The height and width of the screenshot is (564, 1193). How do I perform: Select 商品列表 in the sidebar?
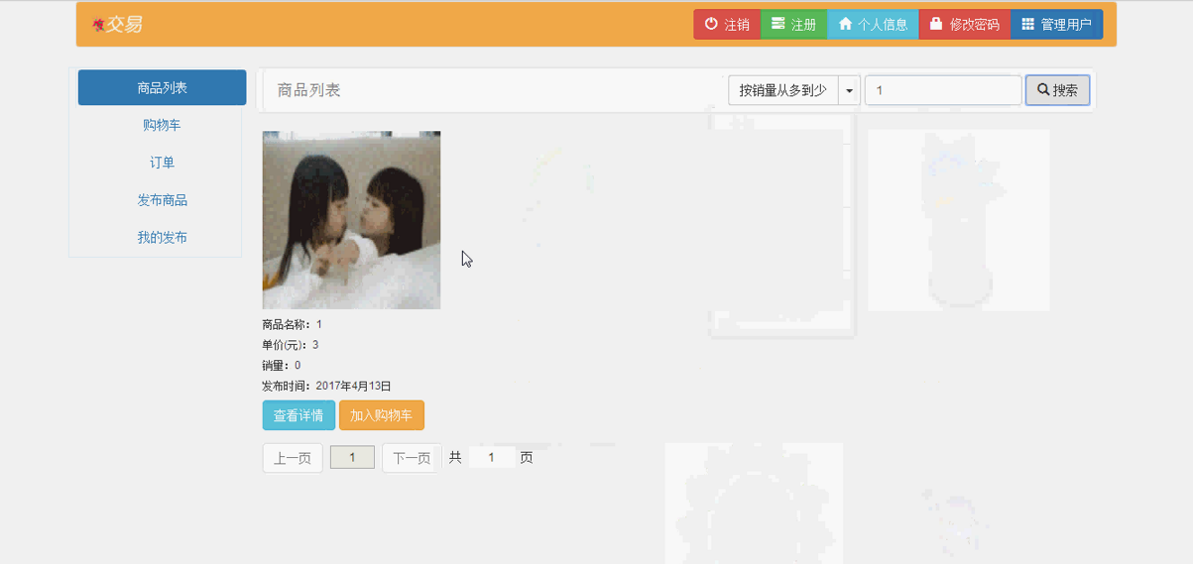click(163, 87)
